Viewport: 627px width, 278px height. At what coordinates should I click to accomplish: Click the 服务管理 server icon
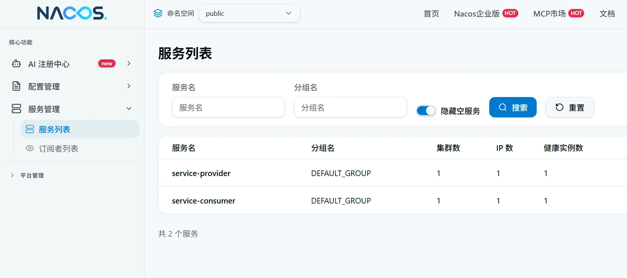point(16,109)
